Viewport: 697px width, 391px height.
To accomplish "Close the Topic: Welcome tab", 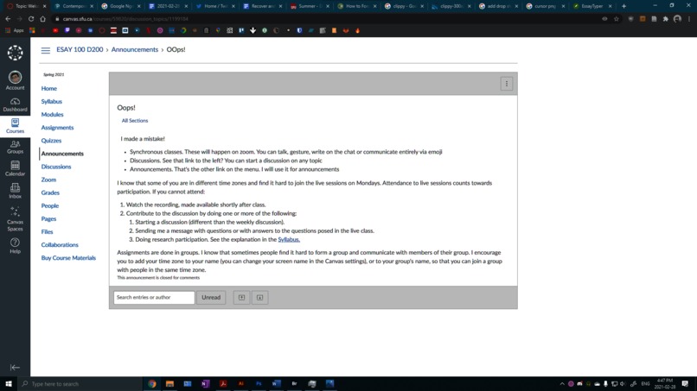I will [44, 6].
